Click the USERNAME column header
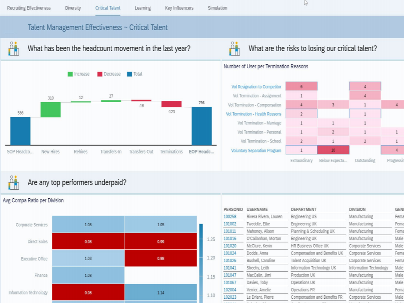The image size is (404, 303). coord(257,209)
